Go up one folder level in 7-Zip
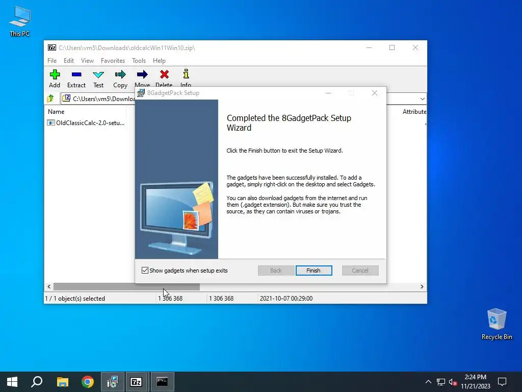 [x=50, y=99]
